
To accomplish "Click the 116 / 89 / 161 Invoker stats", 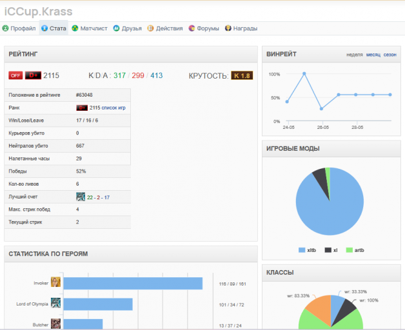I will (232, 284).
